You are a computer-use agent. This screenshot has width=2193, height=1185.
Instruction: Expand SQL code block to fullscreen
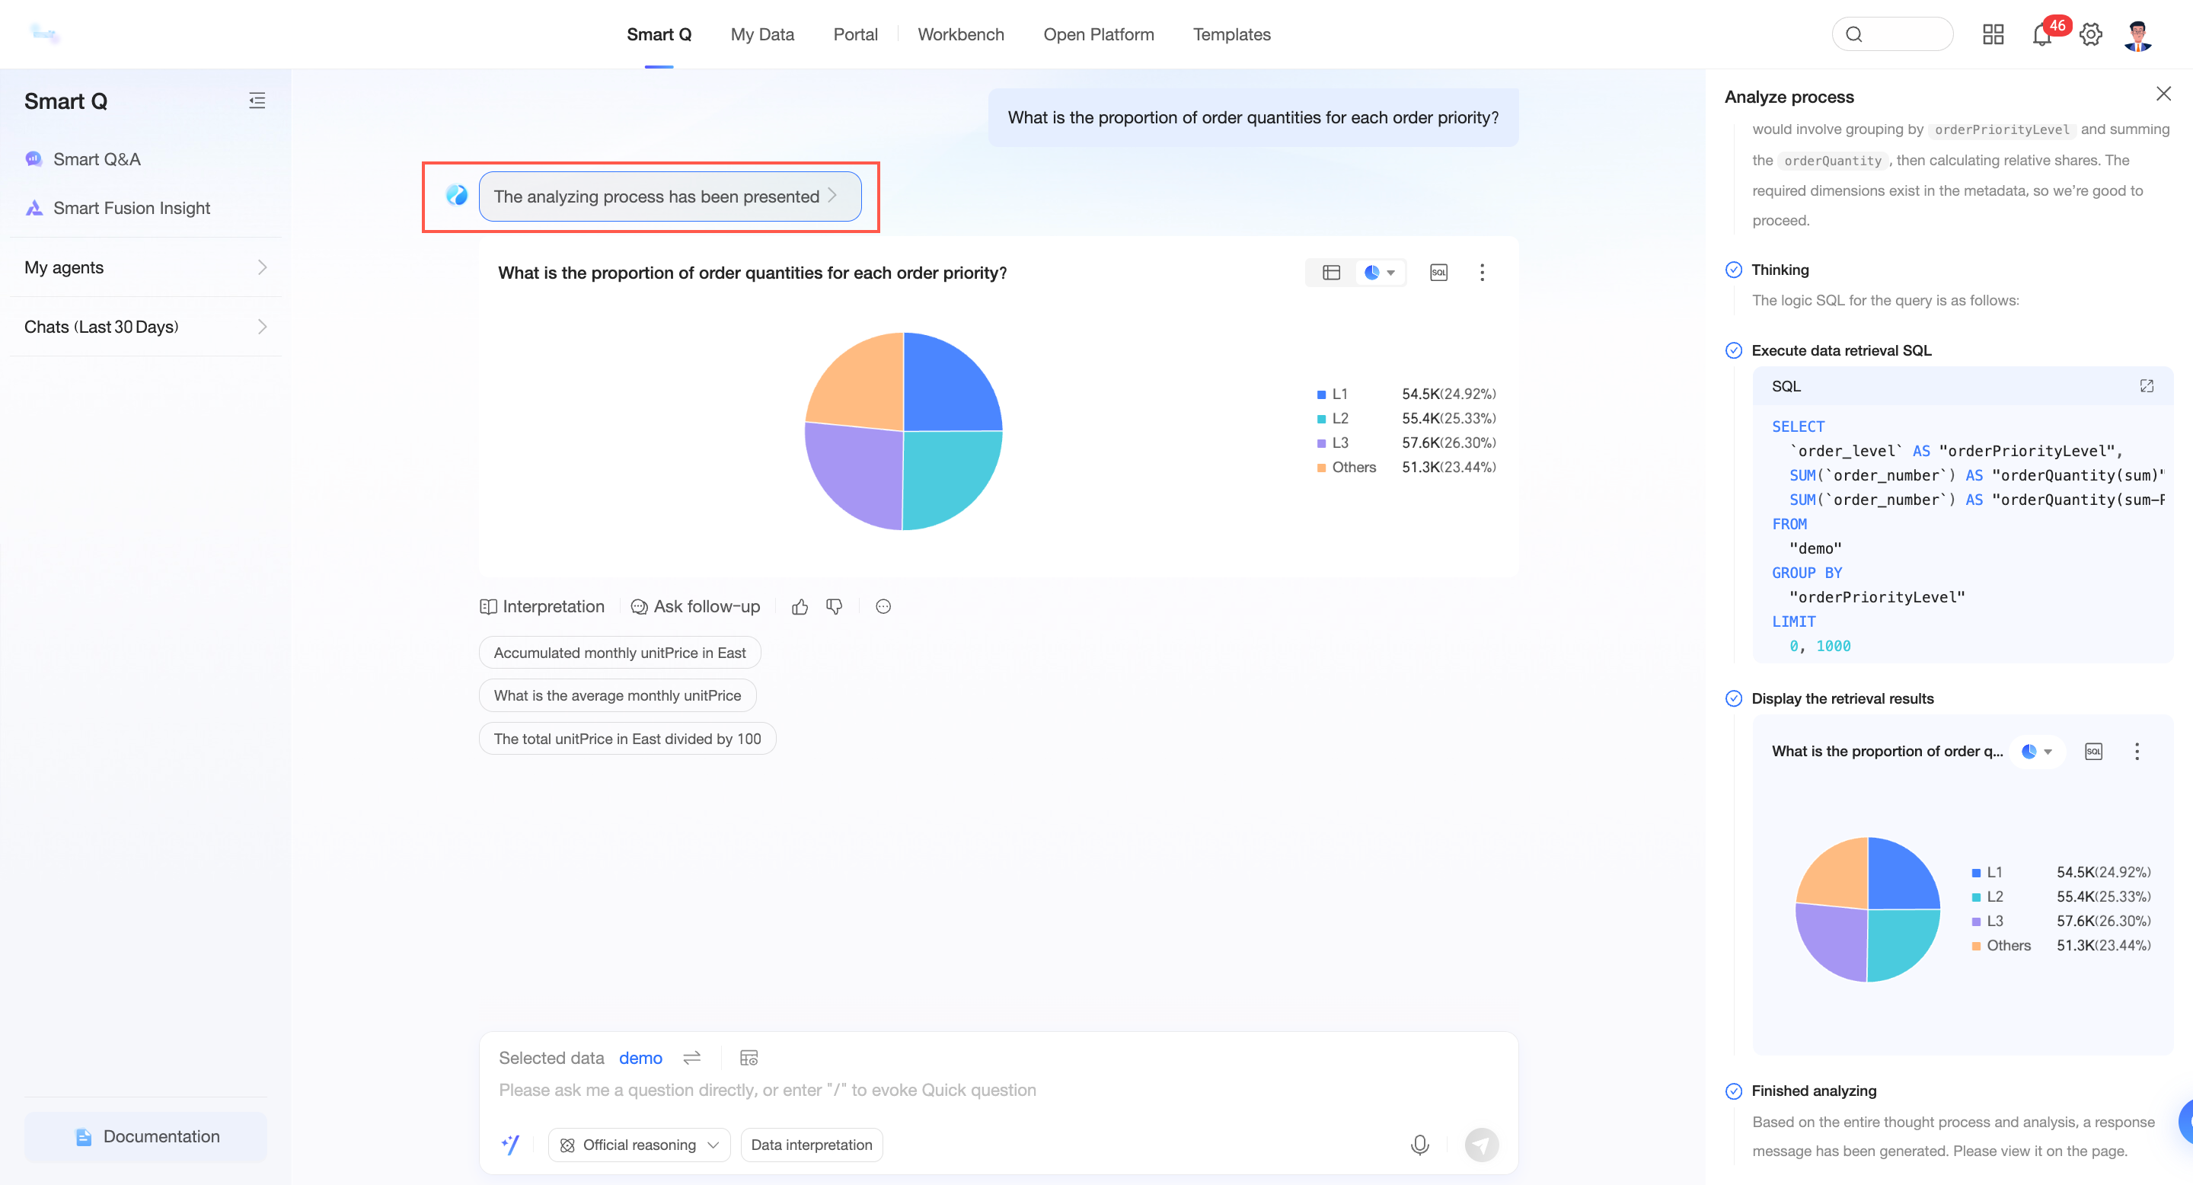click(x=2147, y=385)
